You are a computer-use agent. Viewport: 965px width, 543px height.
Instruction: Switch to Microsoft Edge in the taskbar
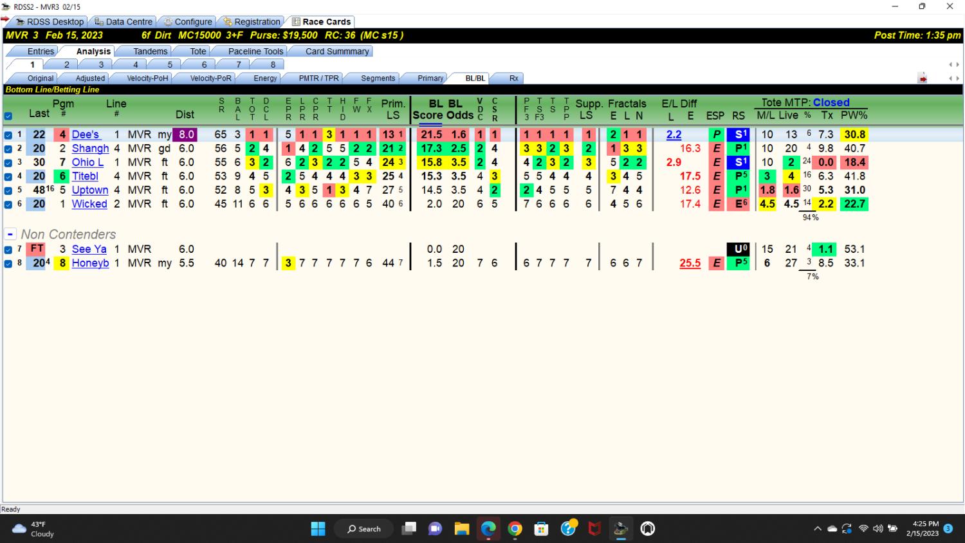488,529
